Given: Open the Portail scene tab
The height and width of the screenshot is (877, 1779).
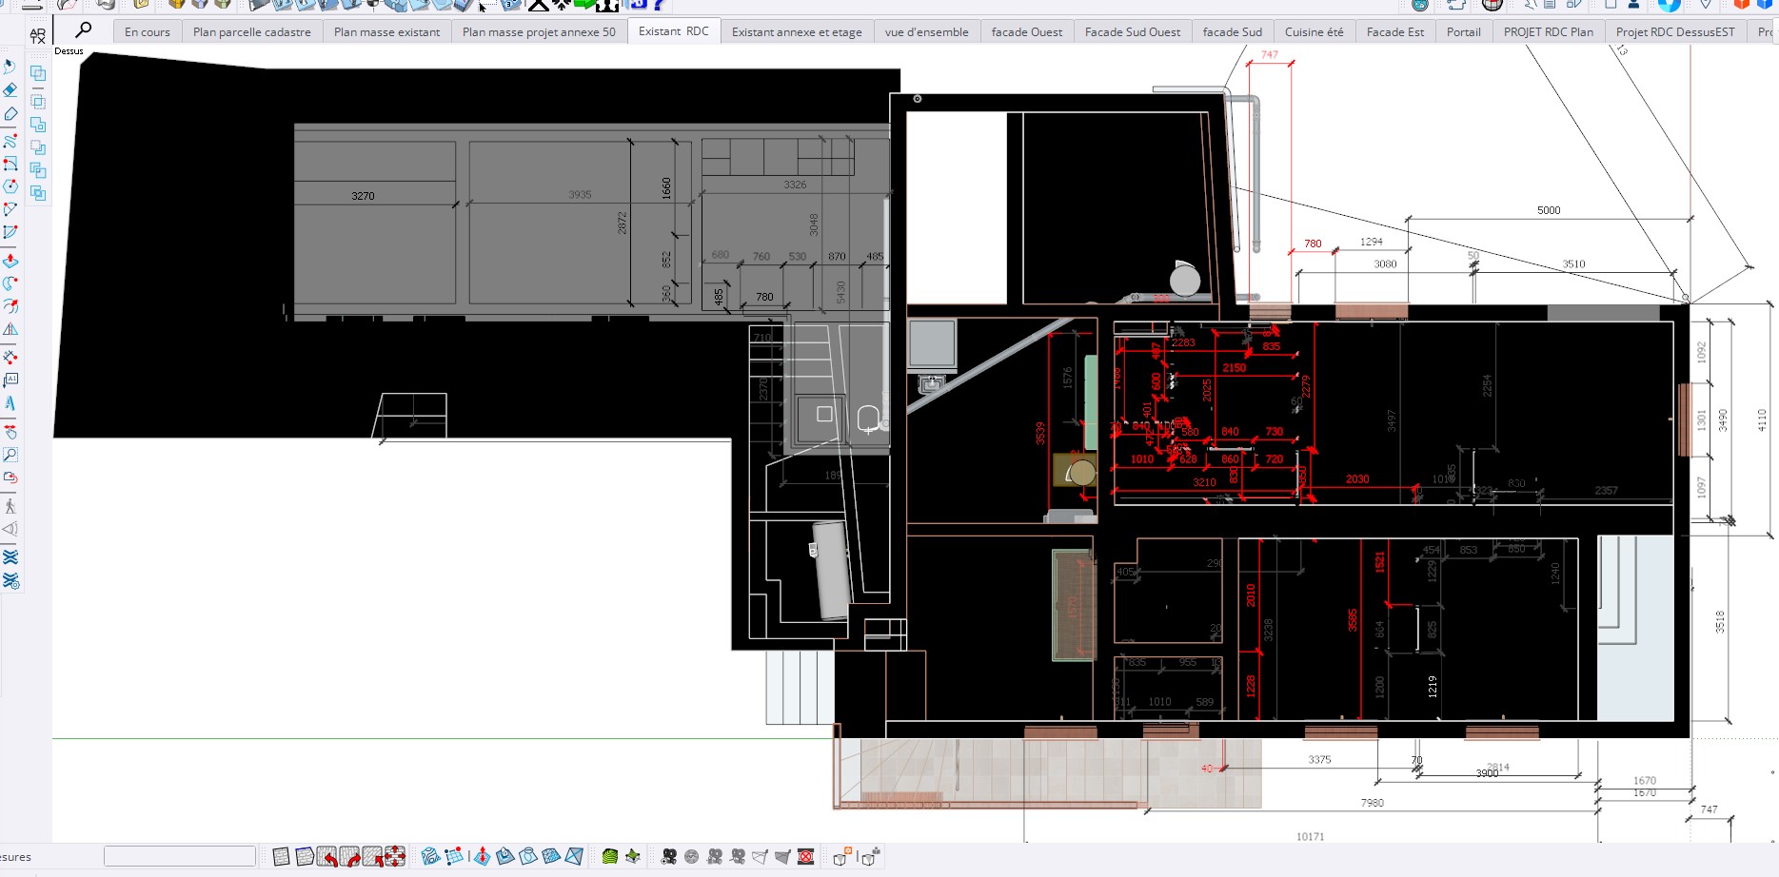Looking at the screenshot, I should click(x=1464, y=31).
